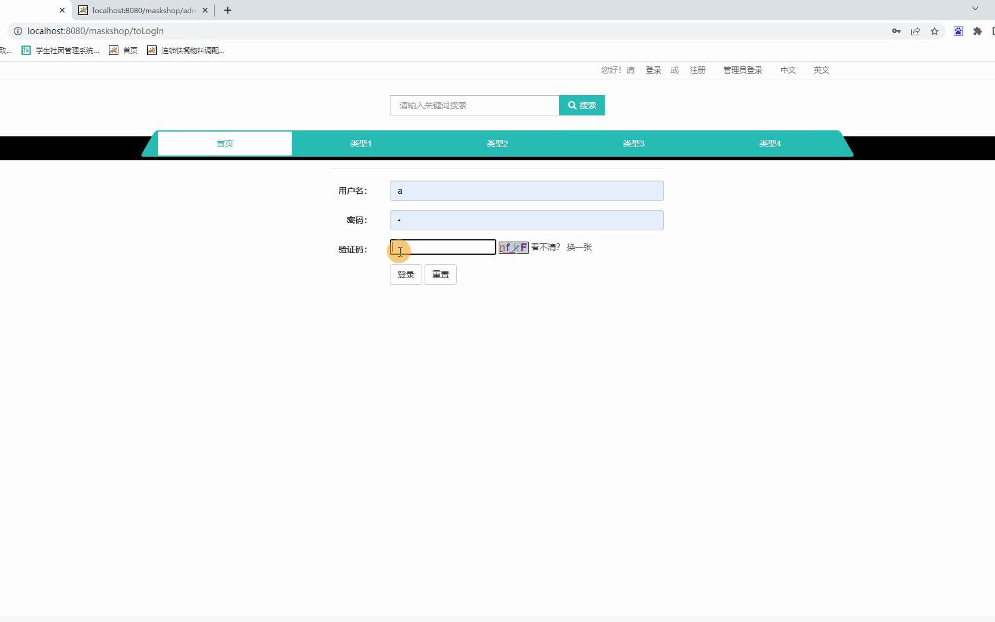This screenshot has height=622, width=995.
Task: Switch to localhost:8080/maskshop/adm tab
Action: (144, 10)
